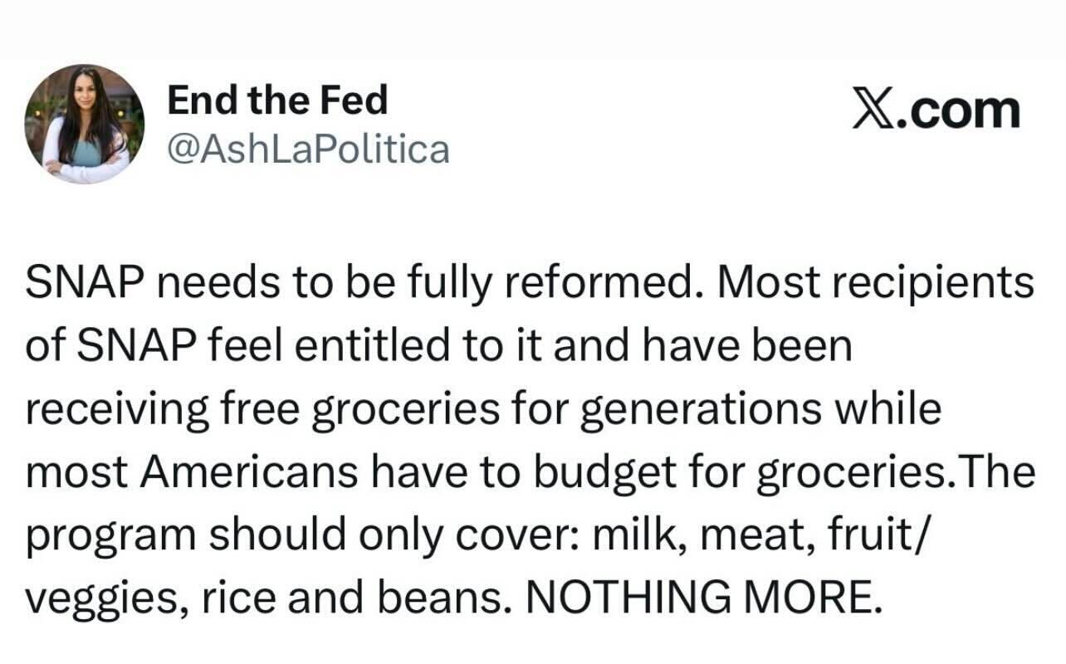Open the @AshLaPolitica handle link
Image resolution: width=1066 pixels, height=664 pixels.
click(x=308, y=149)
